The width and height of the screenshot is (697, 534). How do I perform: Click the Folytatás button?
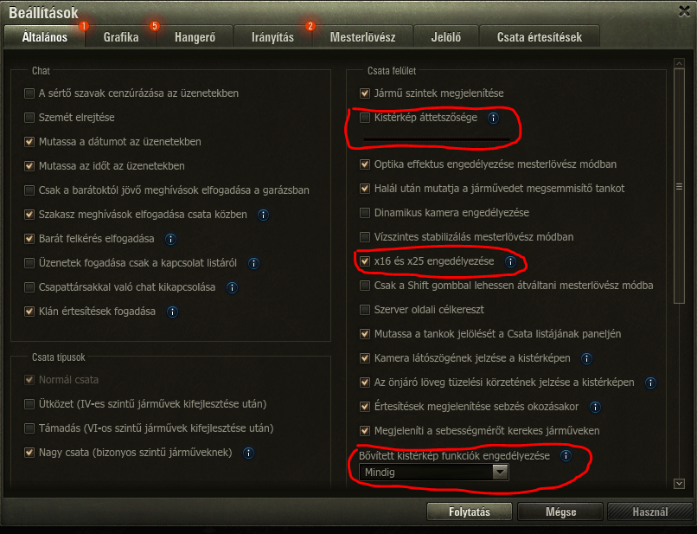[470, 511]
